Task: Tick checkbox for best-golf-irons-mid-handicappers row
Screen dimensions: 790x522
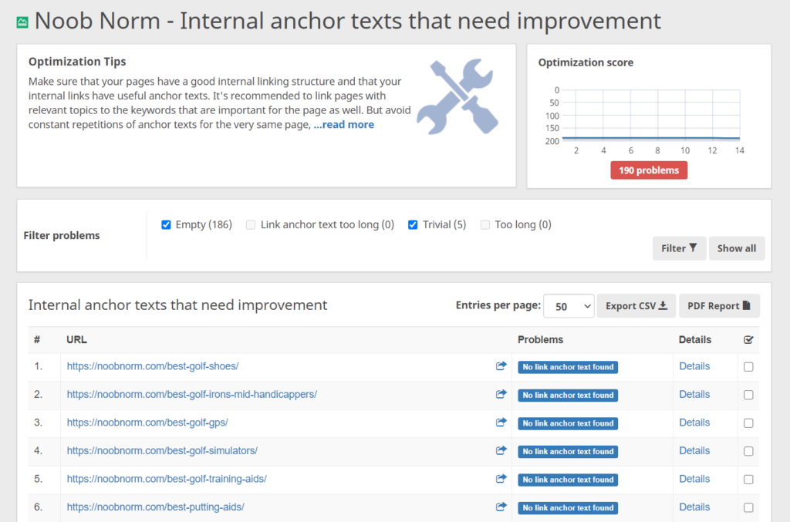Action: 748,395
